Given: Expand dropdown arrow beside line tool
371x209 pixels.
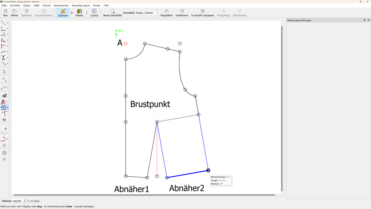Looking at the screenshot, I should pyautogui.click(x=8, y=23).
